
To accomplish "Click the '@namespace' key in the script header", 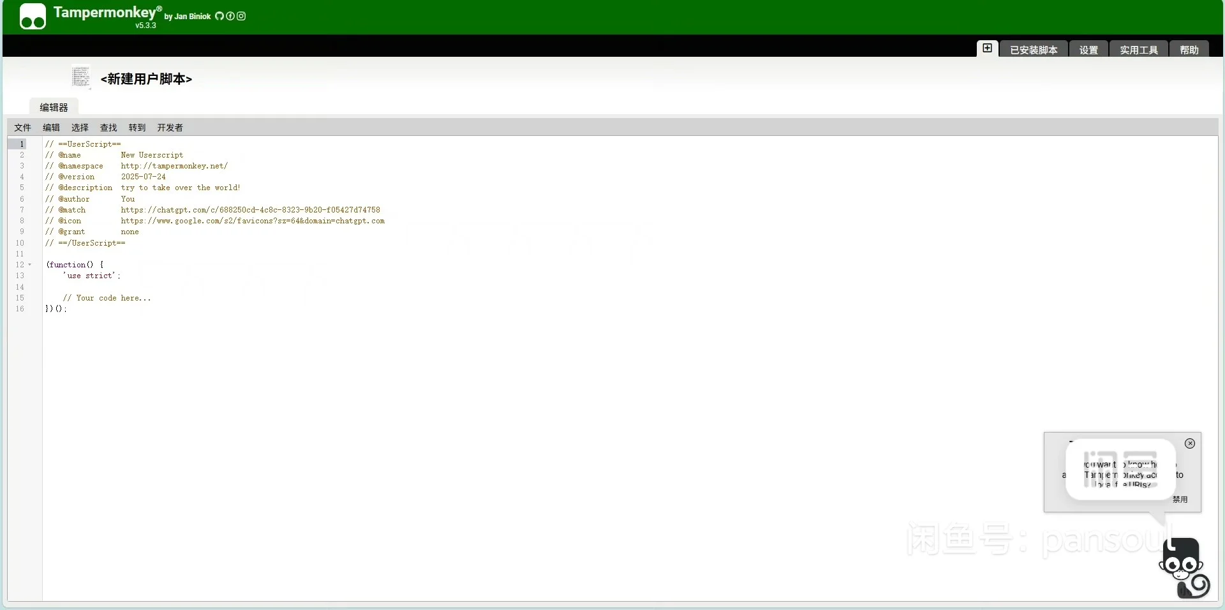I will 80,166.
